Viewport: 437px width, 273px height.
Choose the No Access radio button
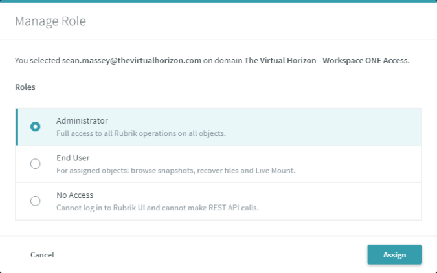point(36,201)
